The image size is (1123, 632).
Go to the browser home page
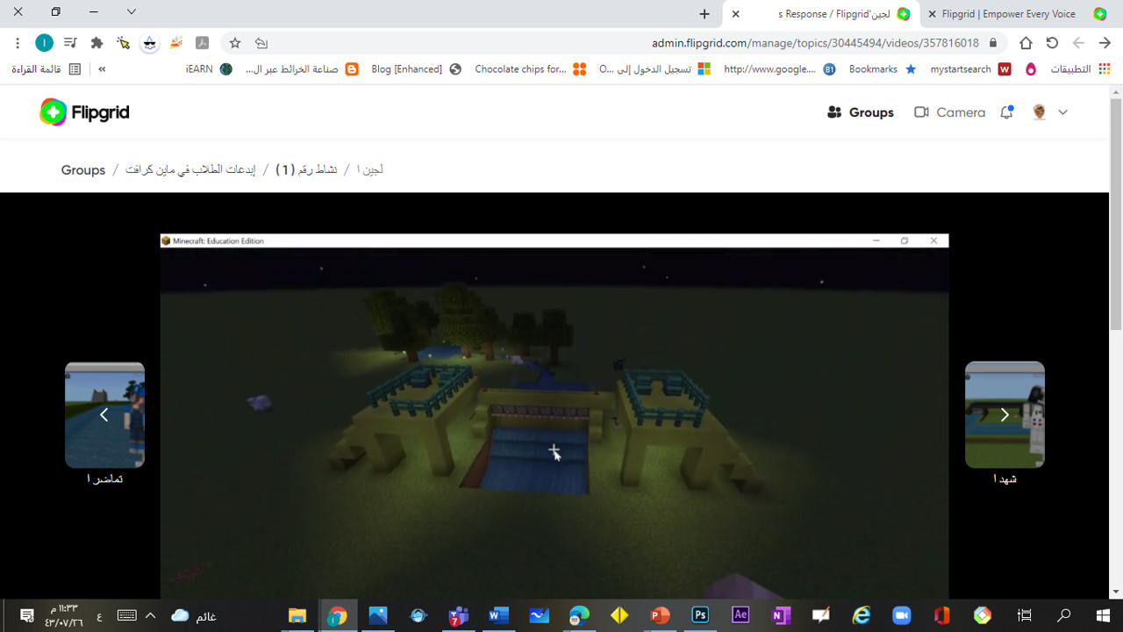pyautogui.click(x=1026, y=43)
